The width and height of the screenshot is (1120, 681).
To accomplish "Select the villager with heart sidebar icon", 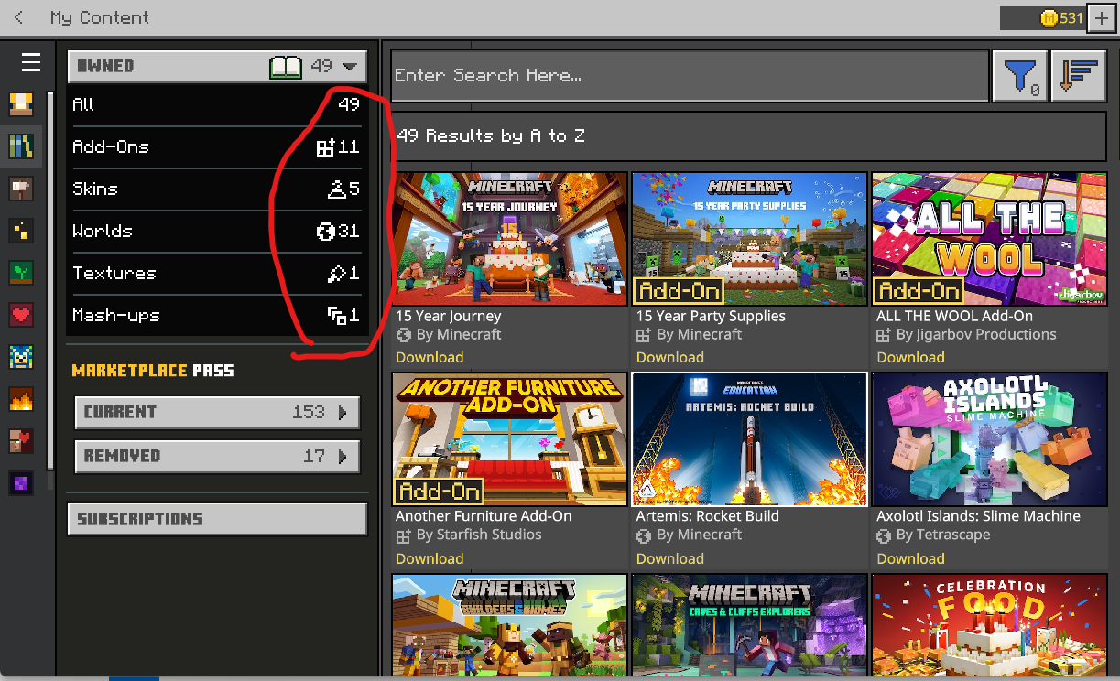I will (21, 441).
